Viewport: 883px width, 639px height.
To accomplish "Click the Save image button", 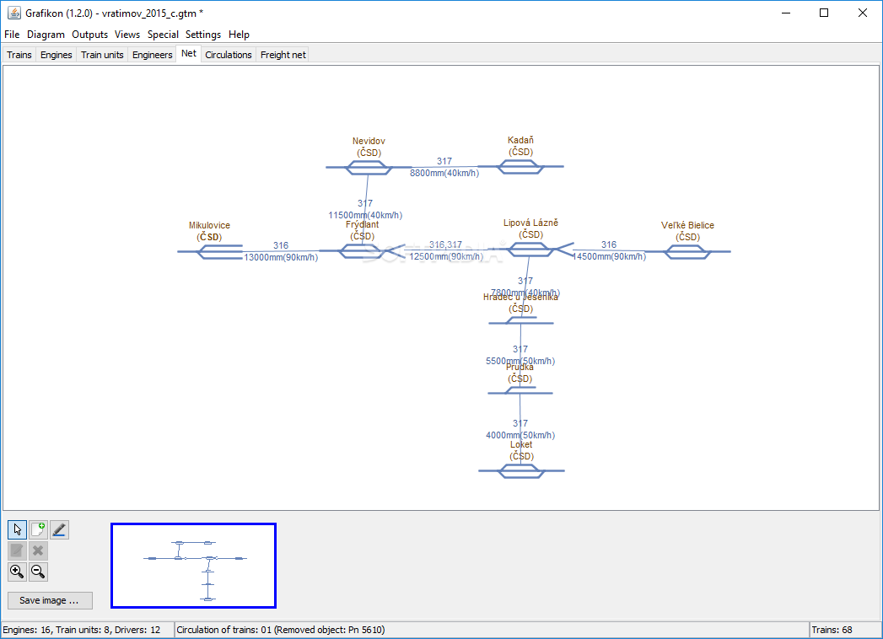I will pos(50,600).
